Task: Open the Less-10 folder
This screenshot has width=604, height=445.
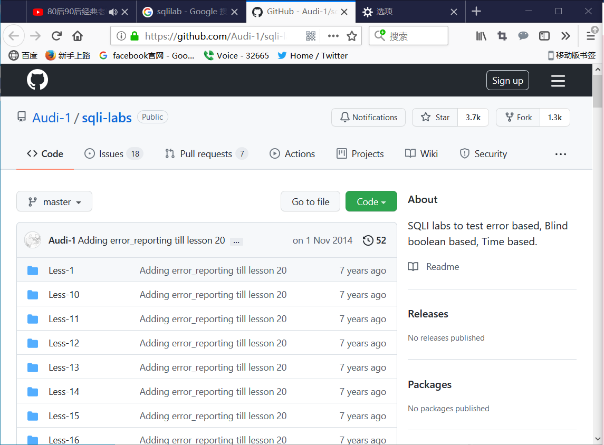Action: click(63, 295)
